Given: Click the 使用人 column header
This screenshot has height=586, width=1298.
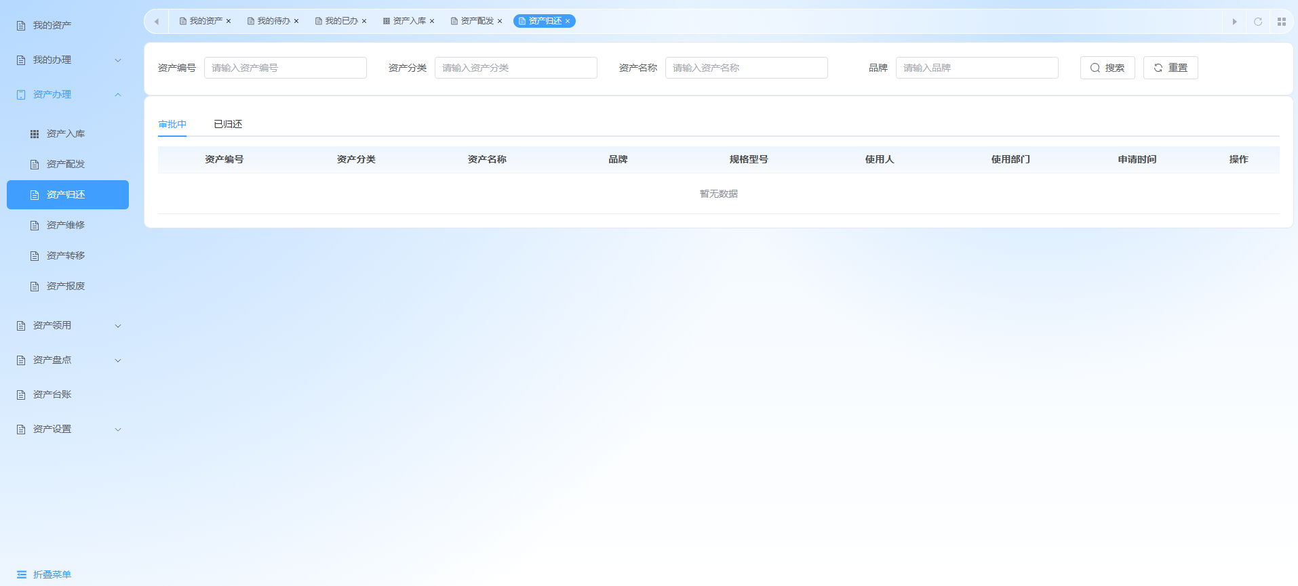Looking at the screenshot, I should (x=880, y=159).
